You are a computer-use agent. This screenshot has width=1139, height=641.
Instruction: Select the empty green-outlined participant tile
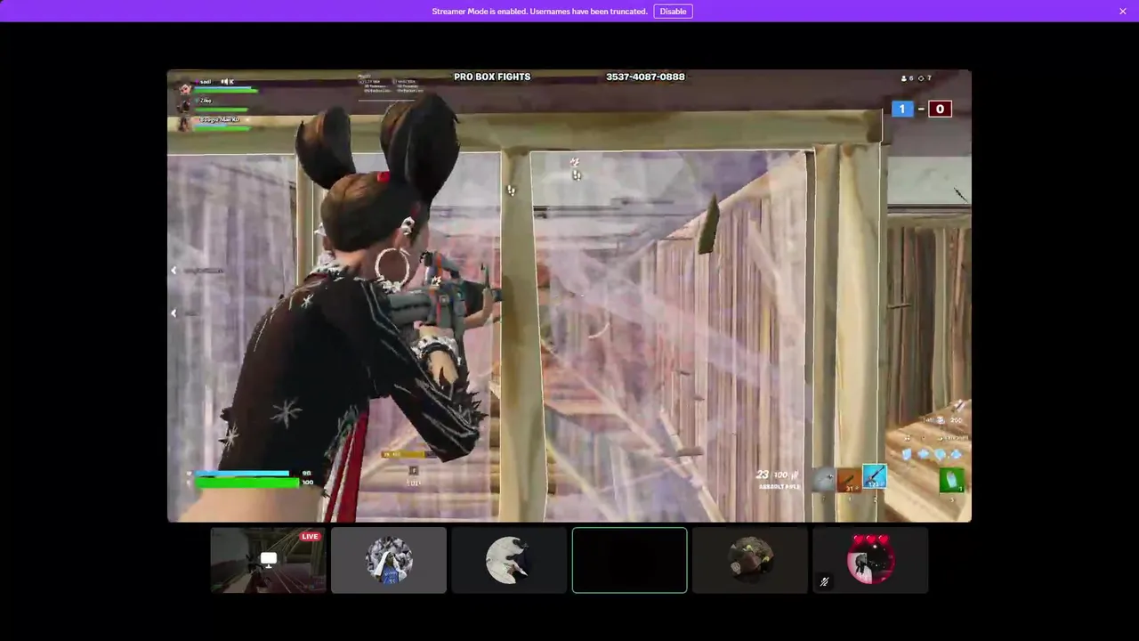coord(630,560)
